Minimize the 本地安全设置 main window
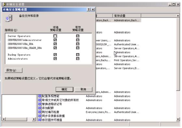 (x=170, y=5)
